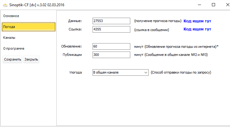
Task: Open the Основное section
Action: (11, 16)
